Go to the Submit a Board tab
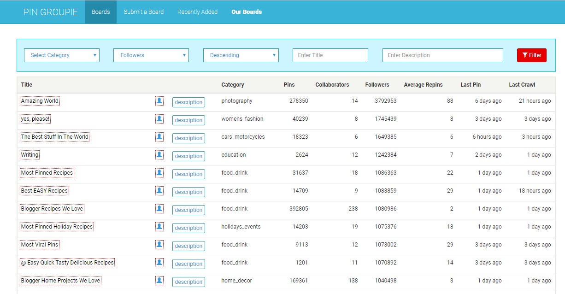565x294 pixels. click(x=143, y=12)
